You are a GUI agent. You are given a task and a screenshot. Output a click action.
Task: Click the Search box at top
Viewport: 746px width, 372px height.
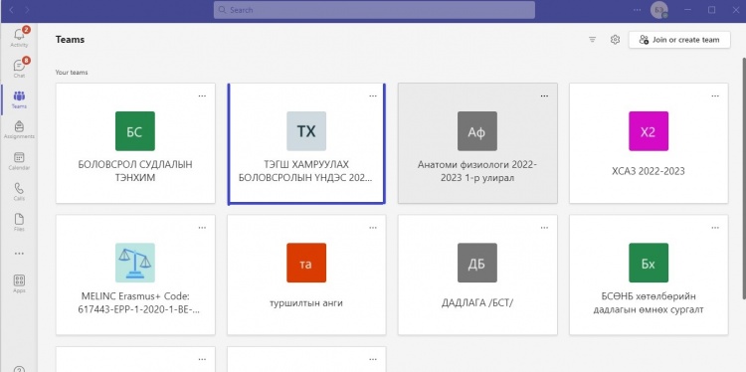374,10
